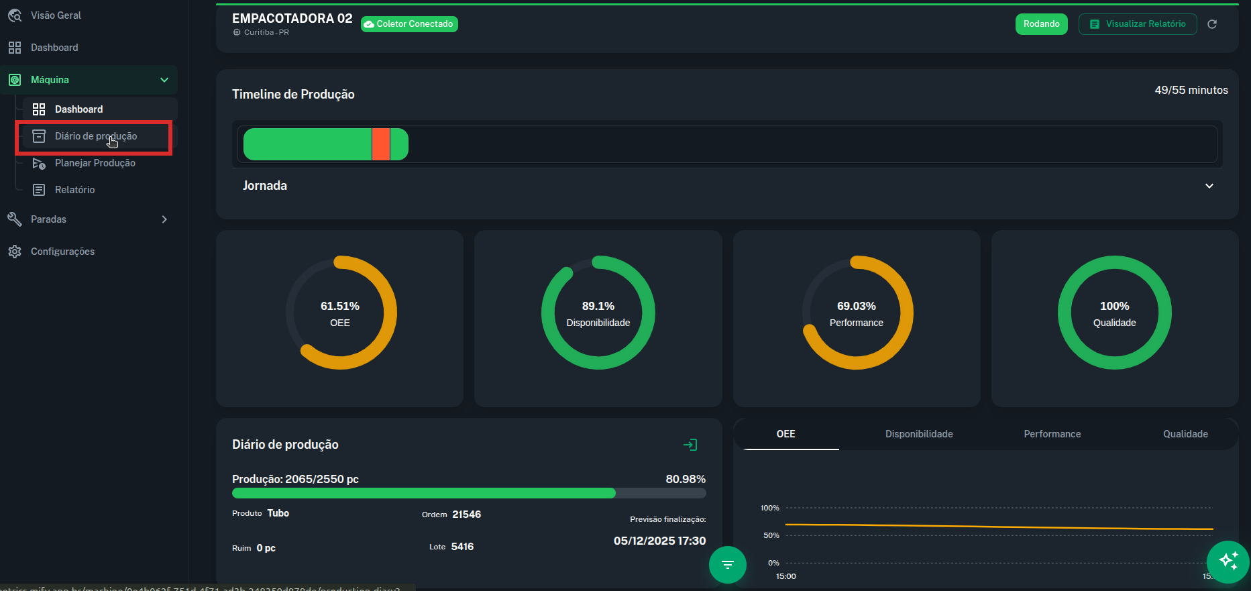This screenshot has height=591, width=1251.
Task: Open the Qualidade chart tab
Action: [1185, 434]
